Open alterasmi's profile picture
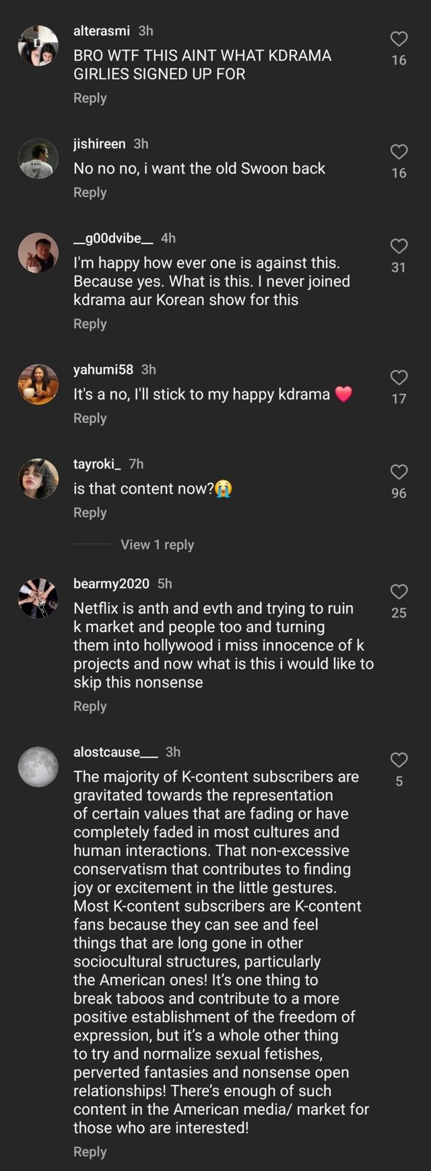 click(x=38, y=46)
